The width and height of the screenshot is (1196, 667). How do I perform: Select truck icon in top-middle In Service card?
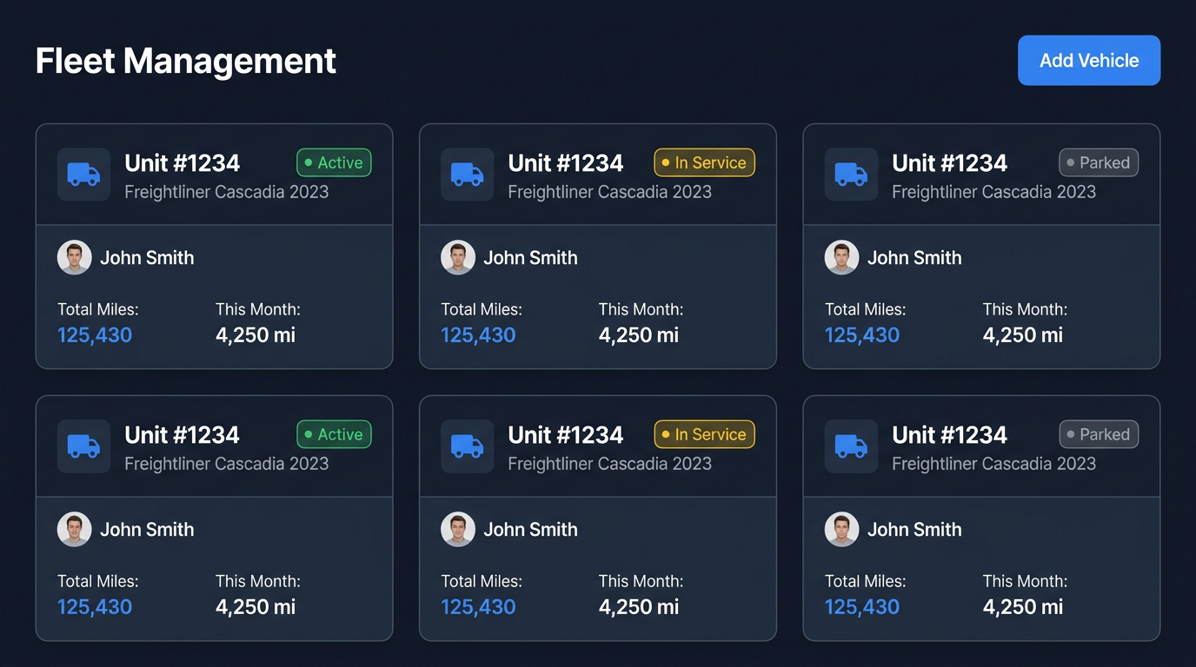(x=467, y=175)
